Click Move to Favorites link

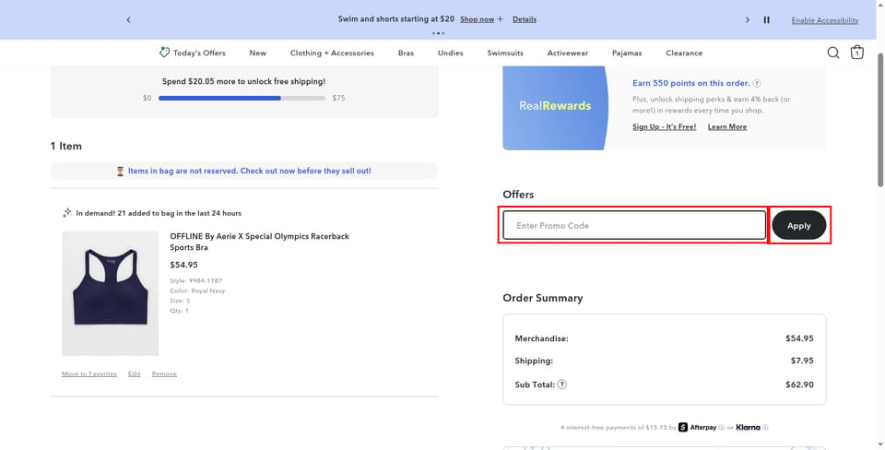click(89, 373)
